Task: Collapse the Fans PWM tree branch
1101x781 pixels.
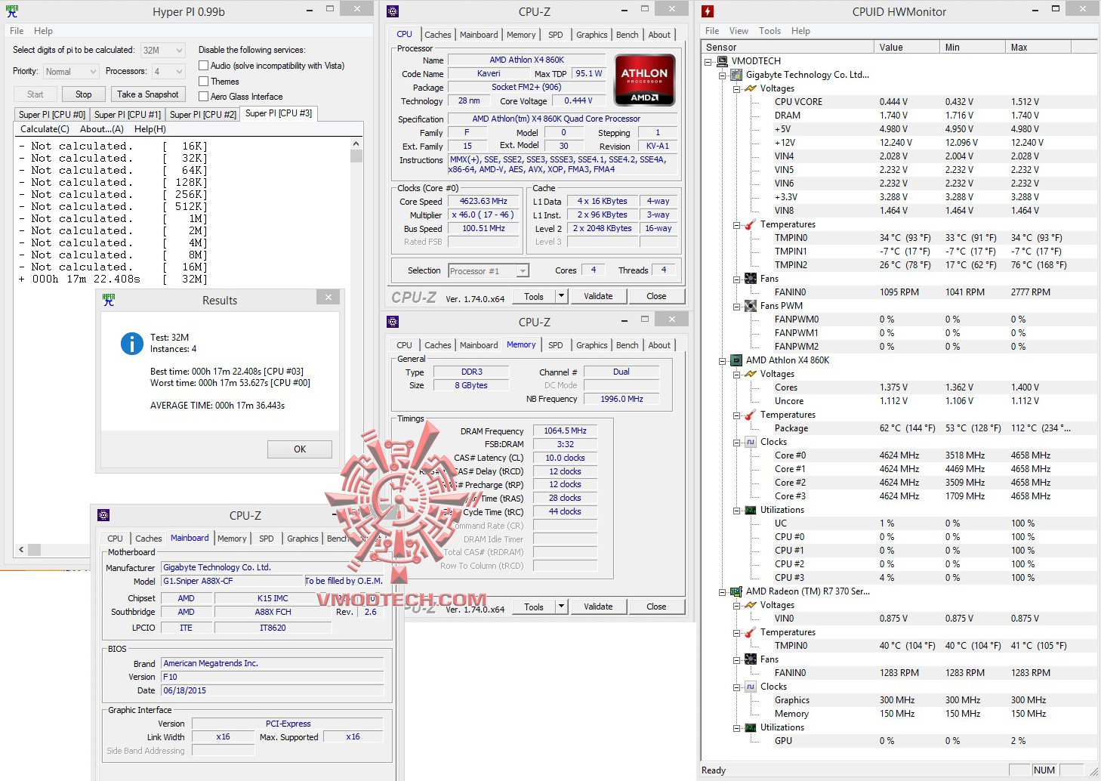Action: 737,306
